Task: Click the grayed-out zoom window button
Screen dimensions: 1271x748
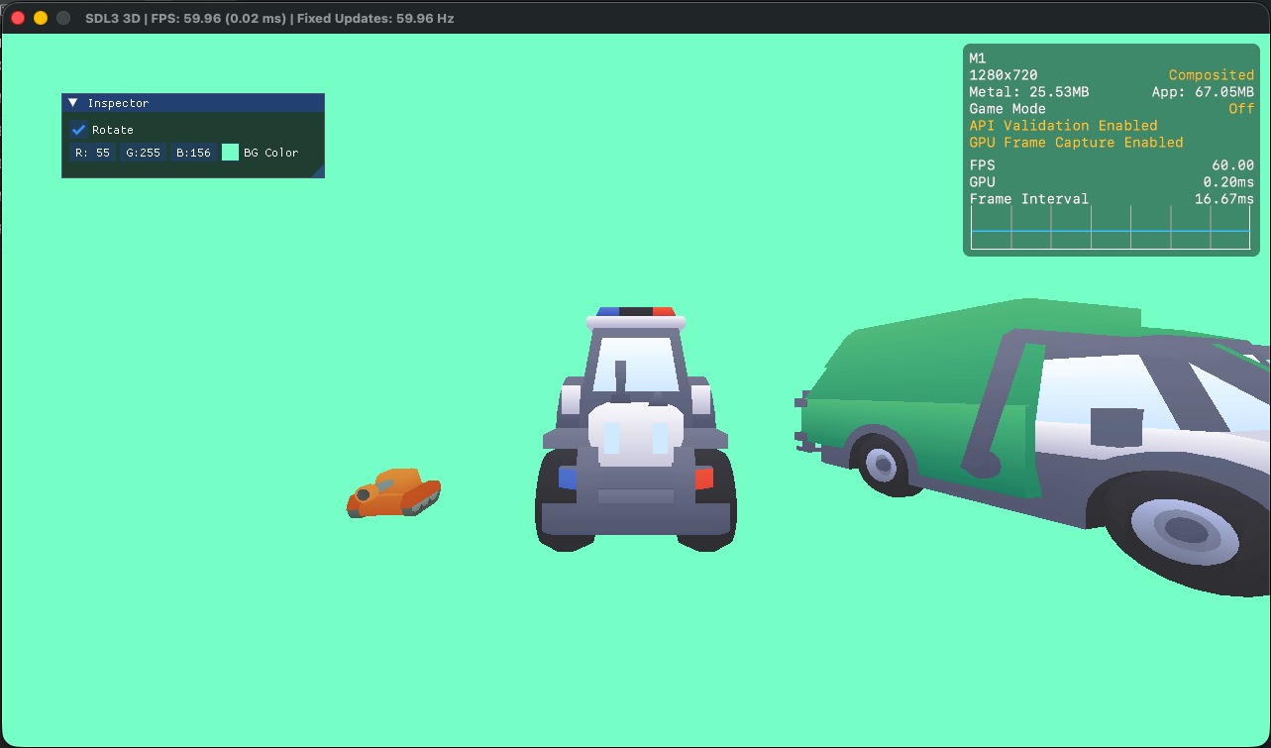Action: point(63,18)
